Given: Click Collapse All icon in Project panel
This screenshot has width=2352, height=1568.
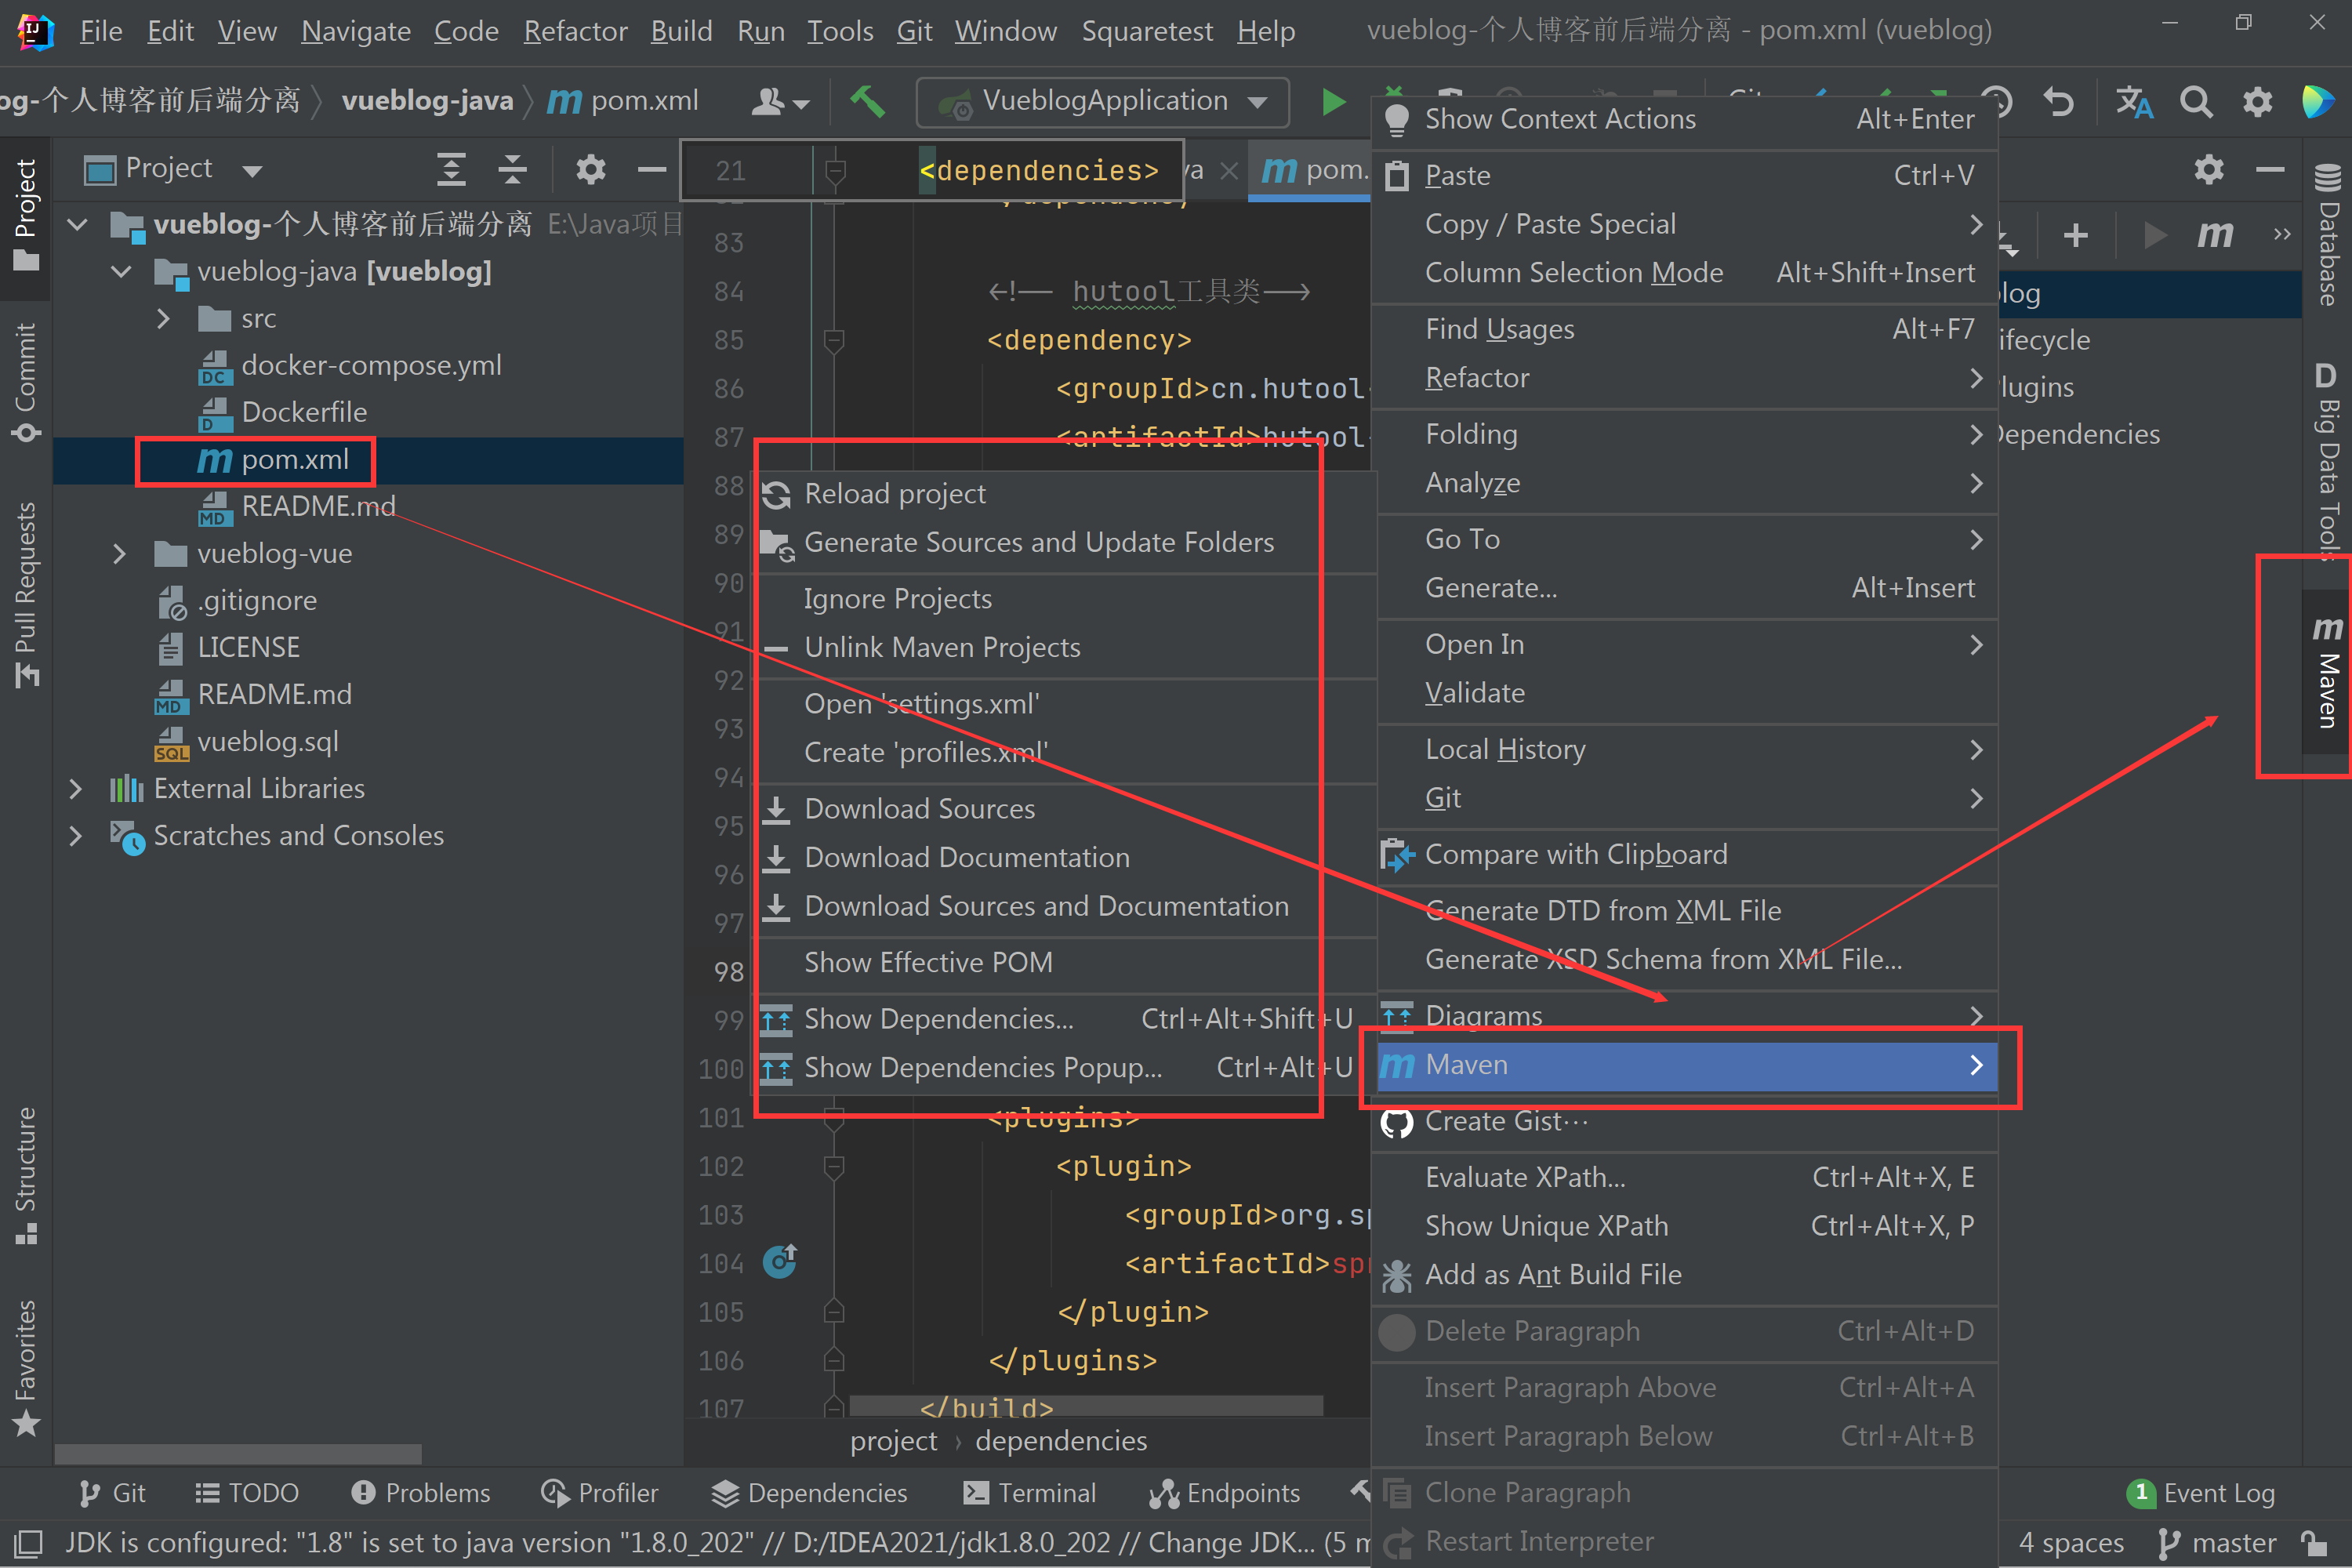Looking at the screenshot, I should tap(513, 170).
